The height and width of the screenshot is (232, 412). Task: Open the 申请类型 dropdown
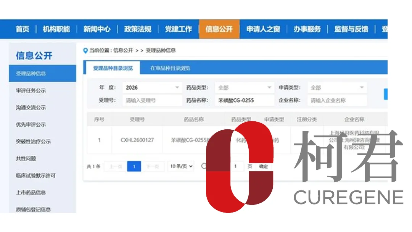click(x=337, y=87)
